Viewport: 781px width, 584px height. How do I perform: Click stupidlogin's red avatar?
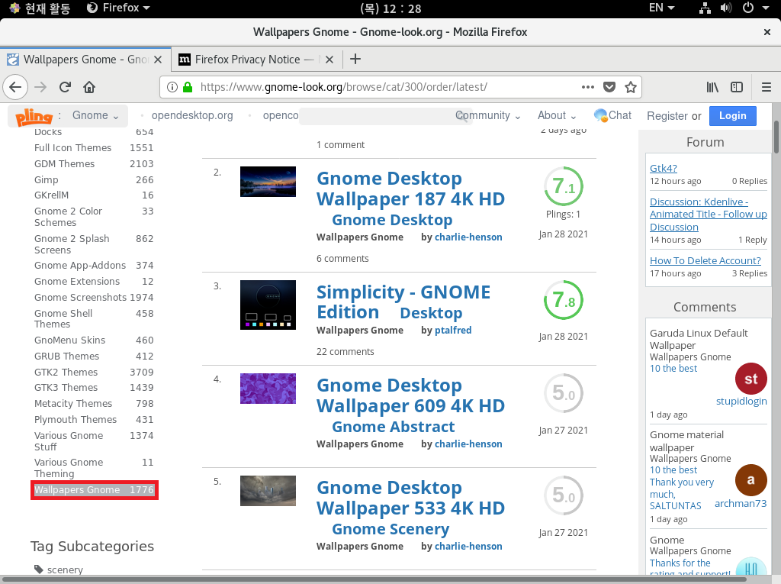[x=750, y=379]
